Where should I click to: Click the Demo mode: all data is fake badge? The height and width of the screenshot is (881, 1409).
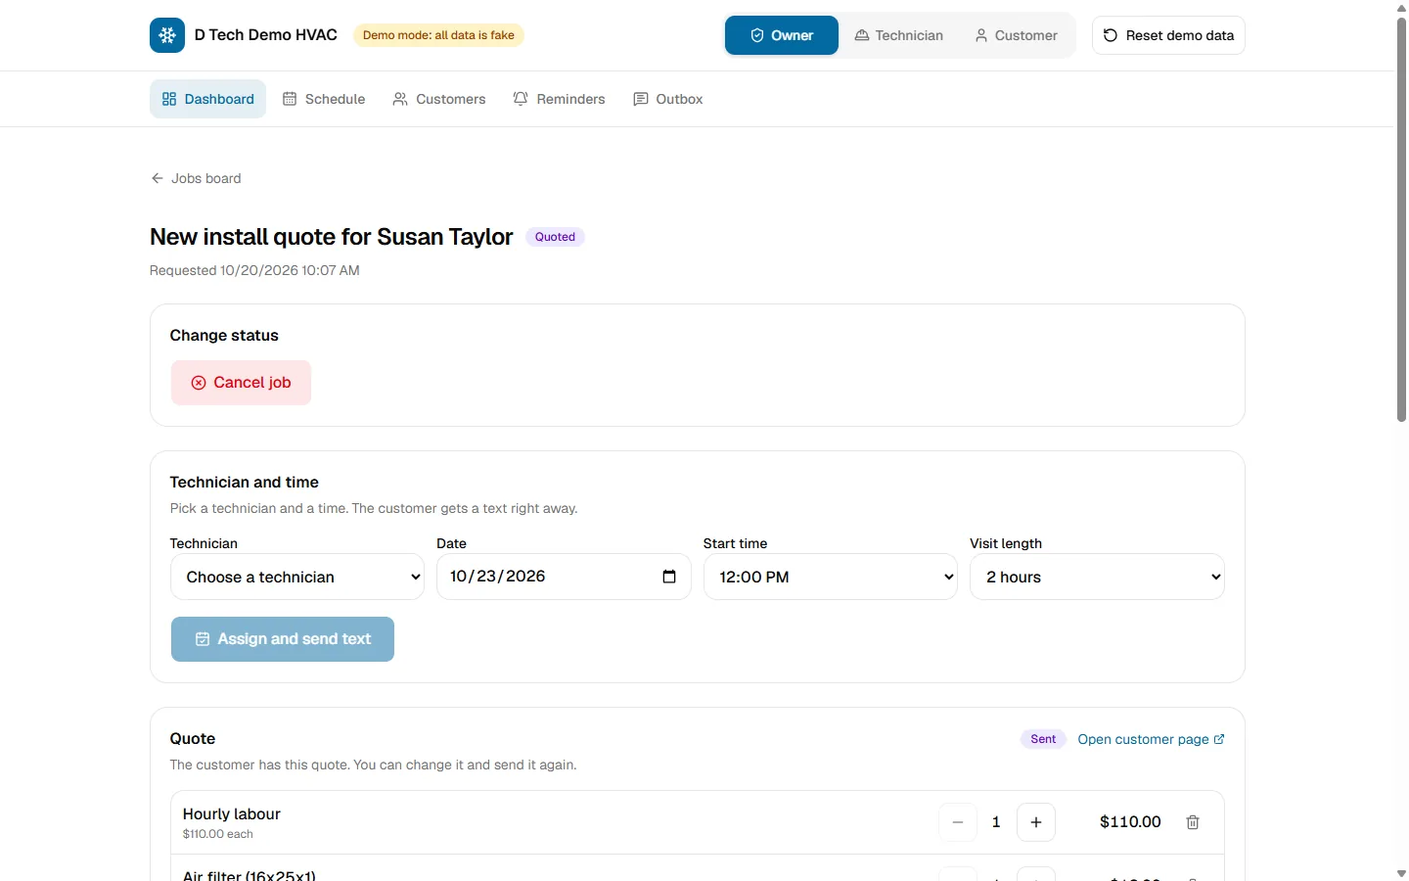pos(438,35)
